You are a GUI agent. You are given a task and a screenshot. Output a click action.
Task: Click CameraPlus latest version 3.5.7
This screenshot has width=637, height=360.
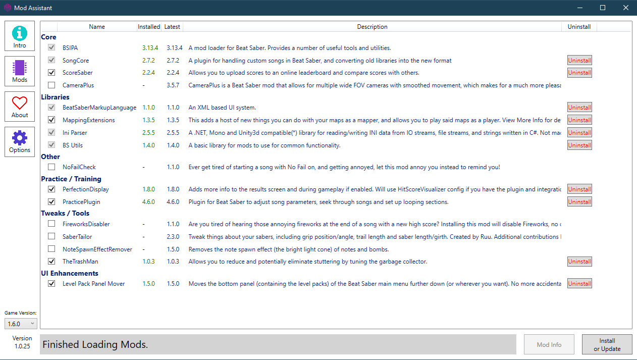(x=173, y=85)
